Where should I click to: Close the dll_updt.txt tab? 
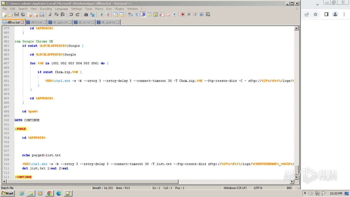pos(118,22)
